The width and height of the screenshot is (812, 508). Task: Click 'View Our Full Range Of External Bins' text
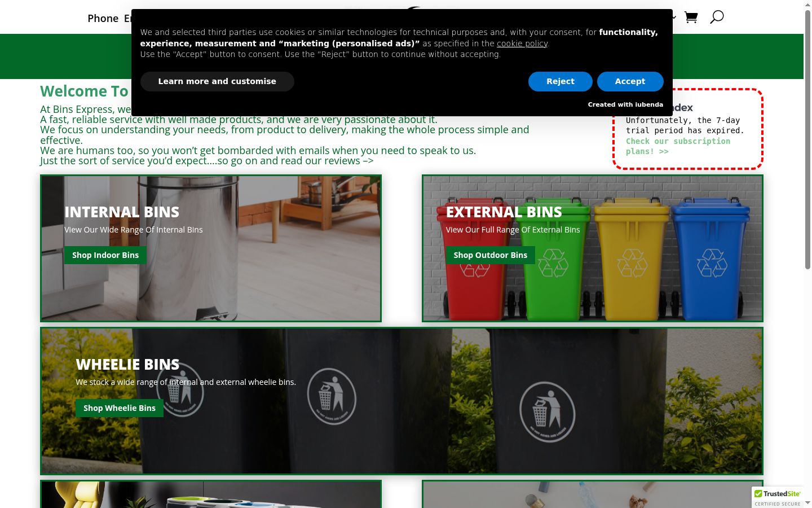click(x=513, y=230)
